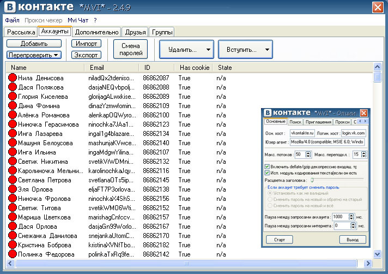Click the red status icon beside Снежанка Данилова

(12, 236)
